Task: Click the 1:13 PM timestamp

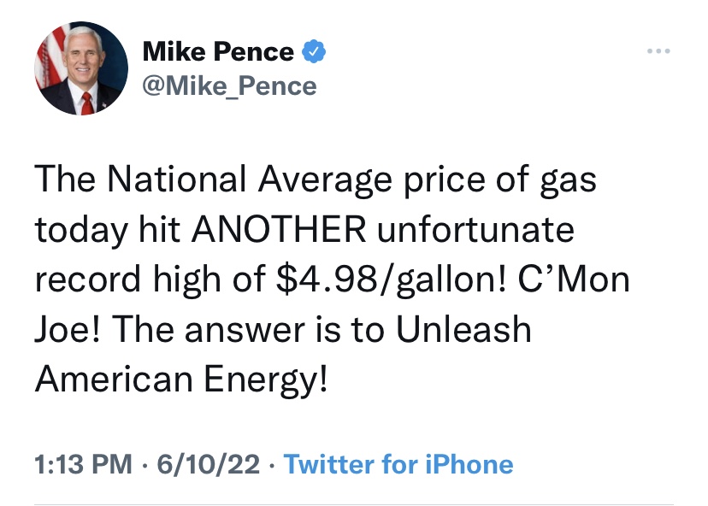Action: 83,464
